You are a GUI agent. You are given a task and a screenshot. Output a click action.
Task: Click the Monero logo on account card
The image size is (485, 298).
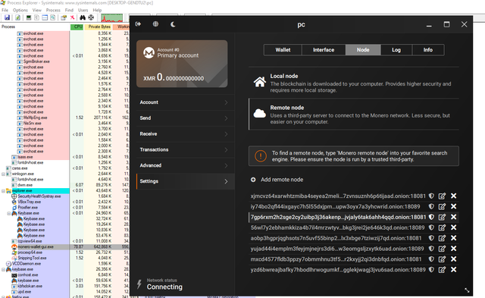click(149, 52)
